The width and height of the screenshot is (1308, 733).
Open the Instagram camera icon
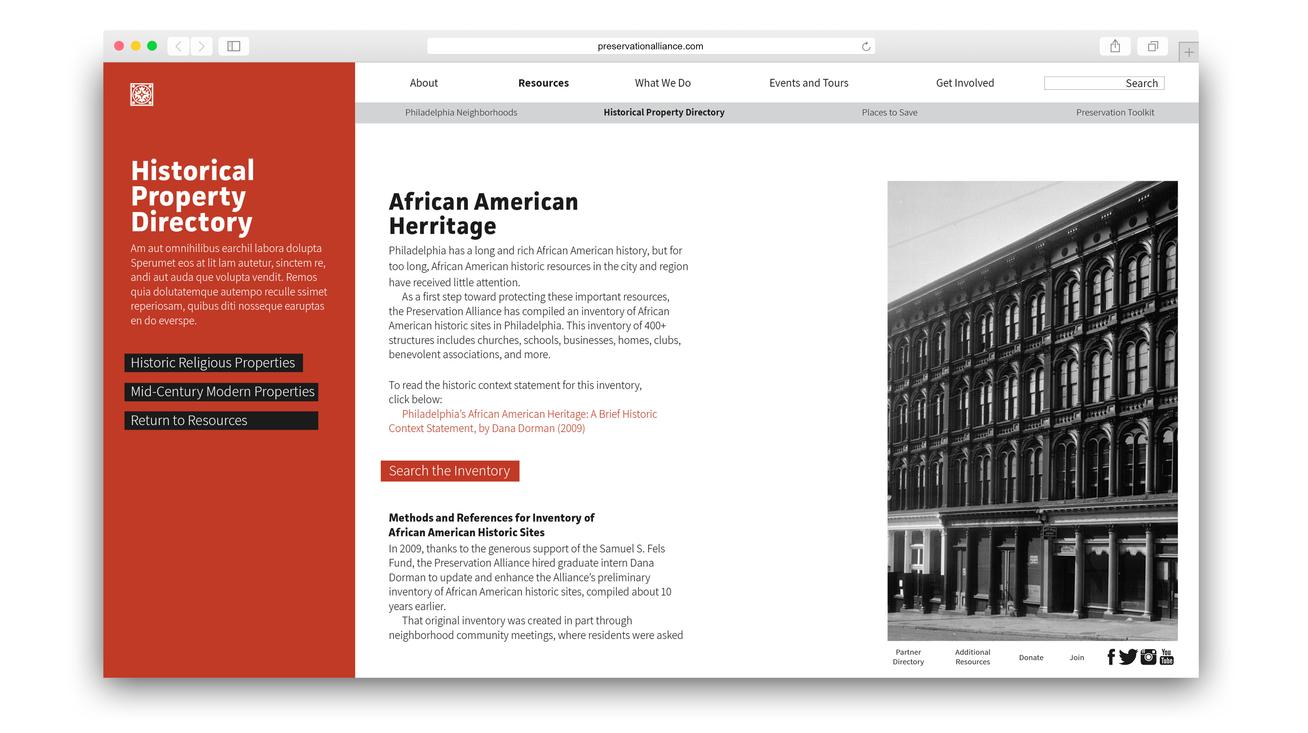(x=1148, y=657)
